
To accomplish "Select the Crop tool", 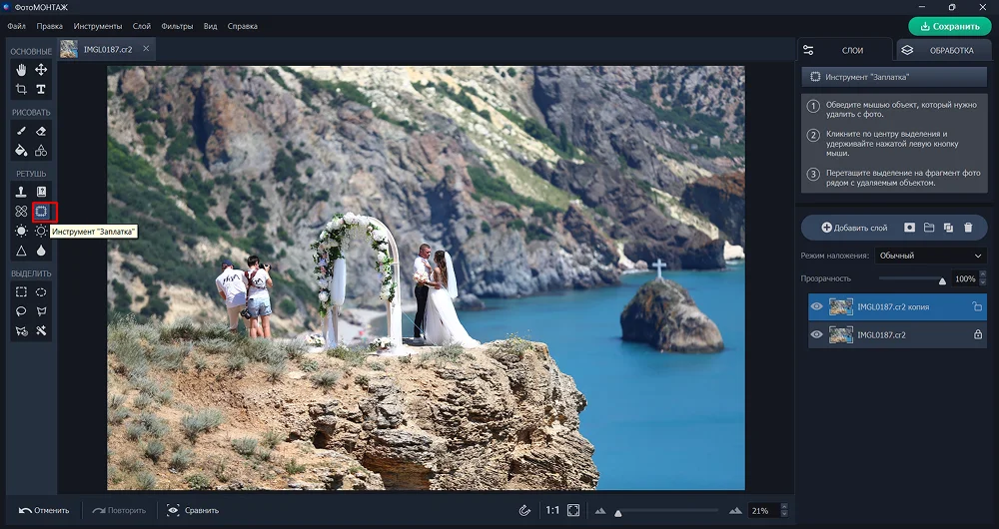I will [21, 89].
